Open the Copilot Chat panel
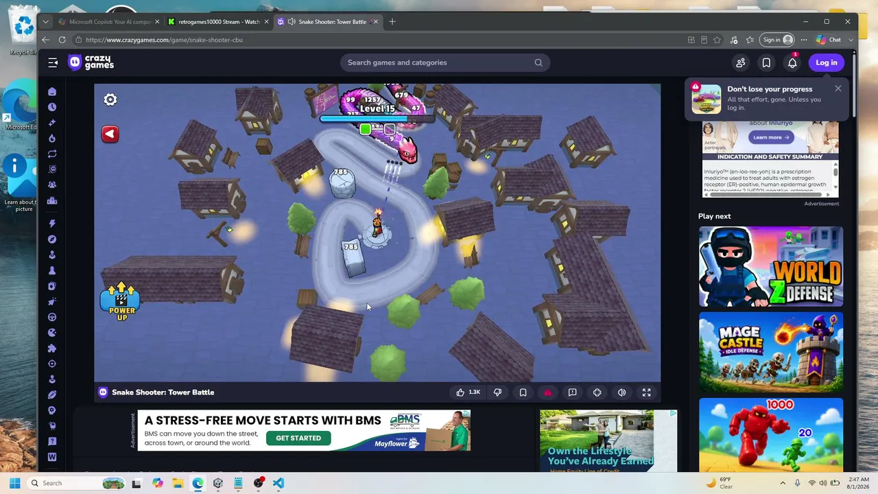 click(x=829, y=40)
